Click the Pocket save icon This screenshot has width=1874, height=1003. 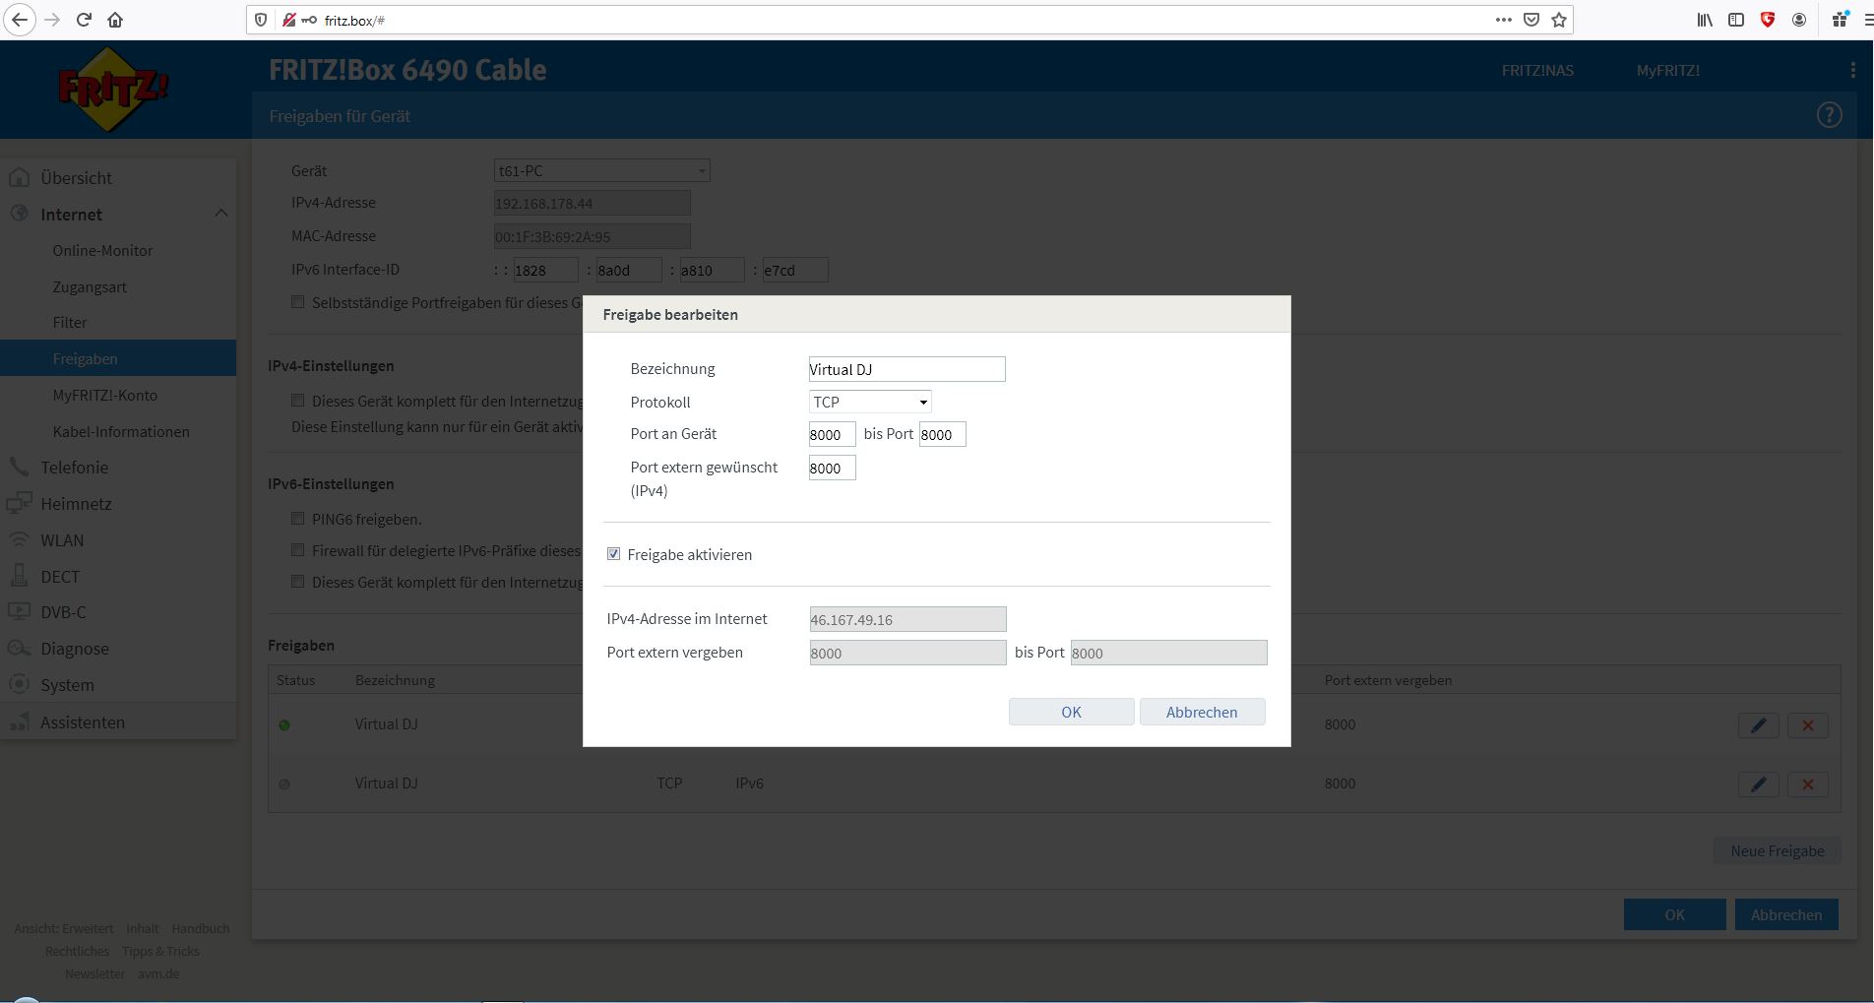pyautogui.click(x=1531, y=20)
